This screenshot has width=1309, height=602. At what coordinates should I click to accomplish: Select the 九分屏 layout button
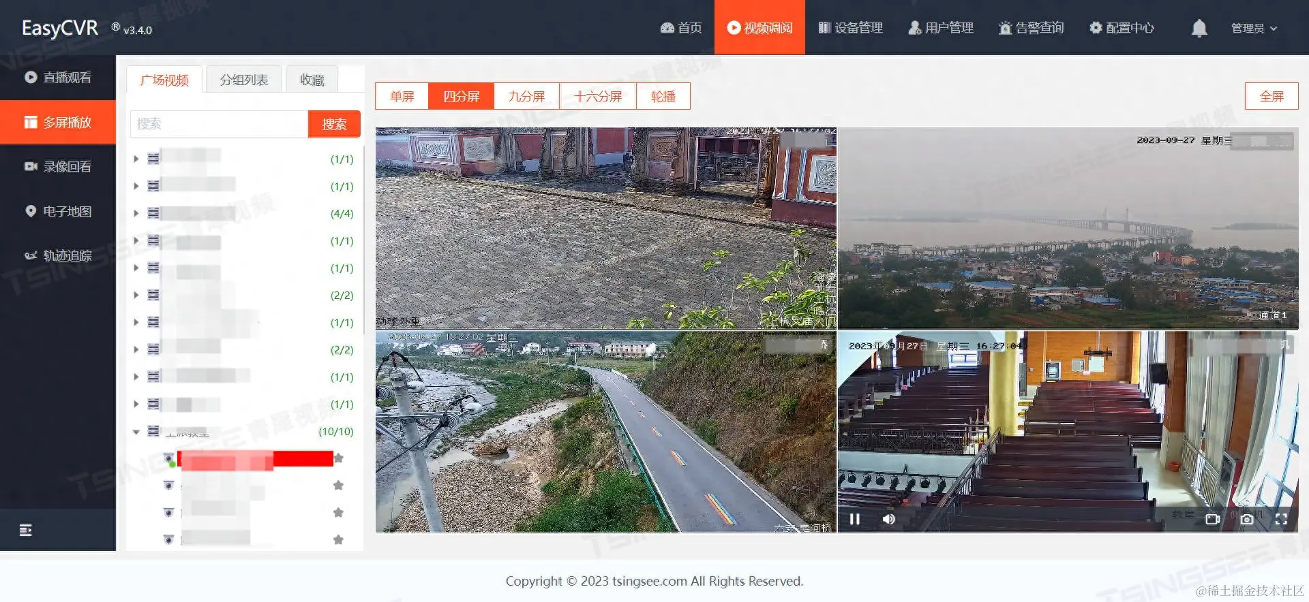point(527,96)
